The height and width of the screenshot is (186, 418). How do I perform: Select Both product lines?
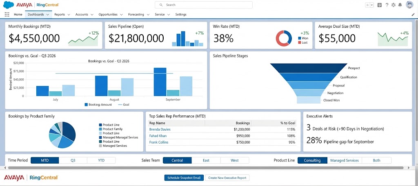[x=377, y=160]
